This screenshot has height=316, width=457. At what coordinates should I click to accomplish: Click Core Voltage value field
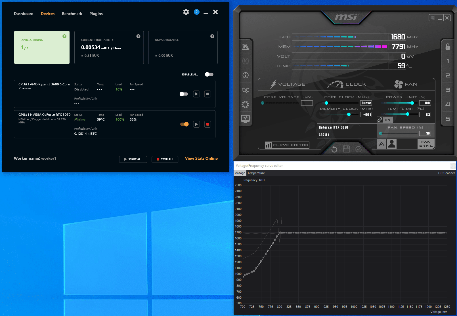[307, 103]
